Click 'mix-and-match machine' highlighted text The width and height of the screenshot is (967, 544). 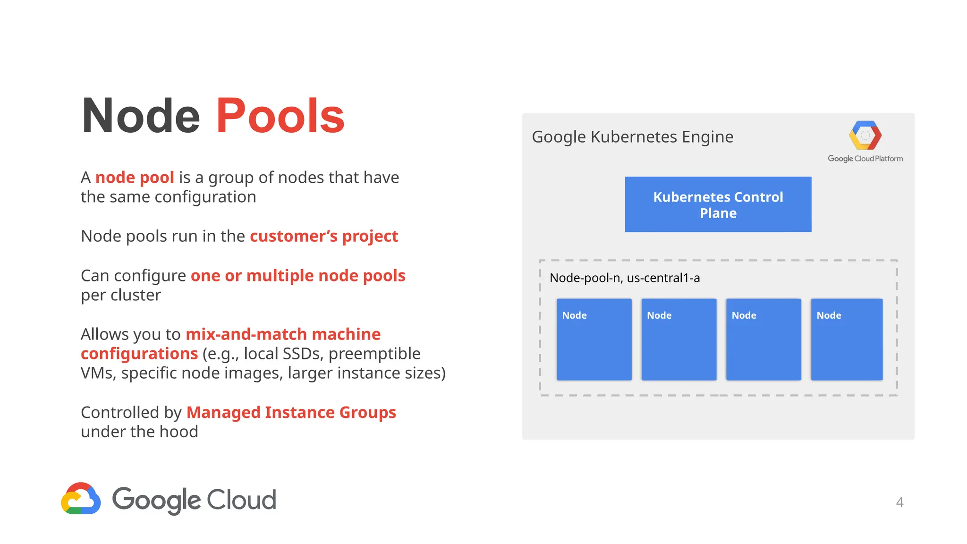[x=283, y=334]
